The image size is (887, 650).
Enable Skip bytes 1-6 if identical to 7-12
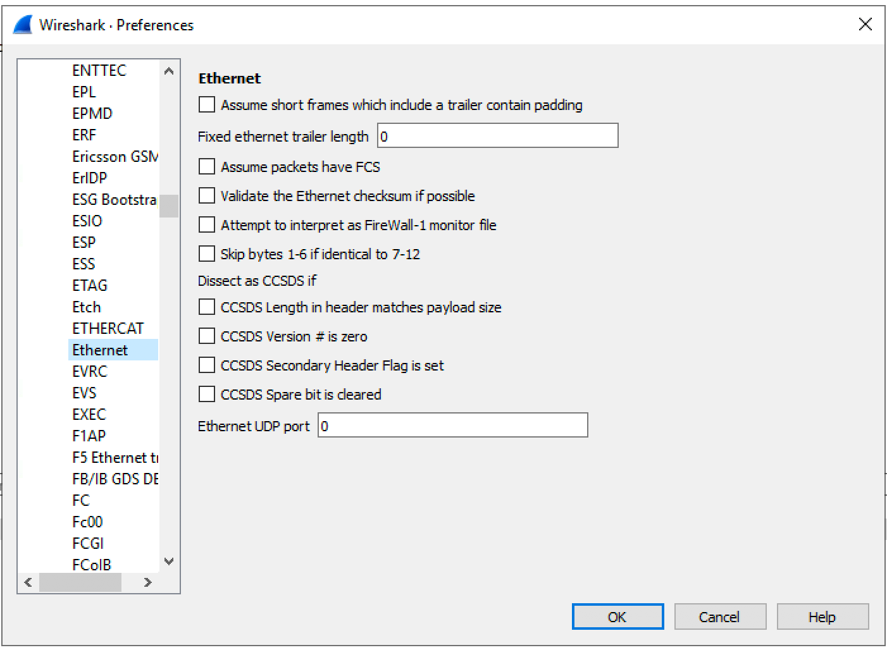206,254
